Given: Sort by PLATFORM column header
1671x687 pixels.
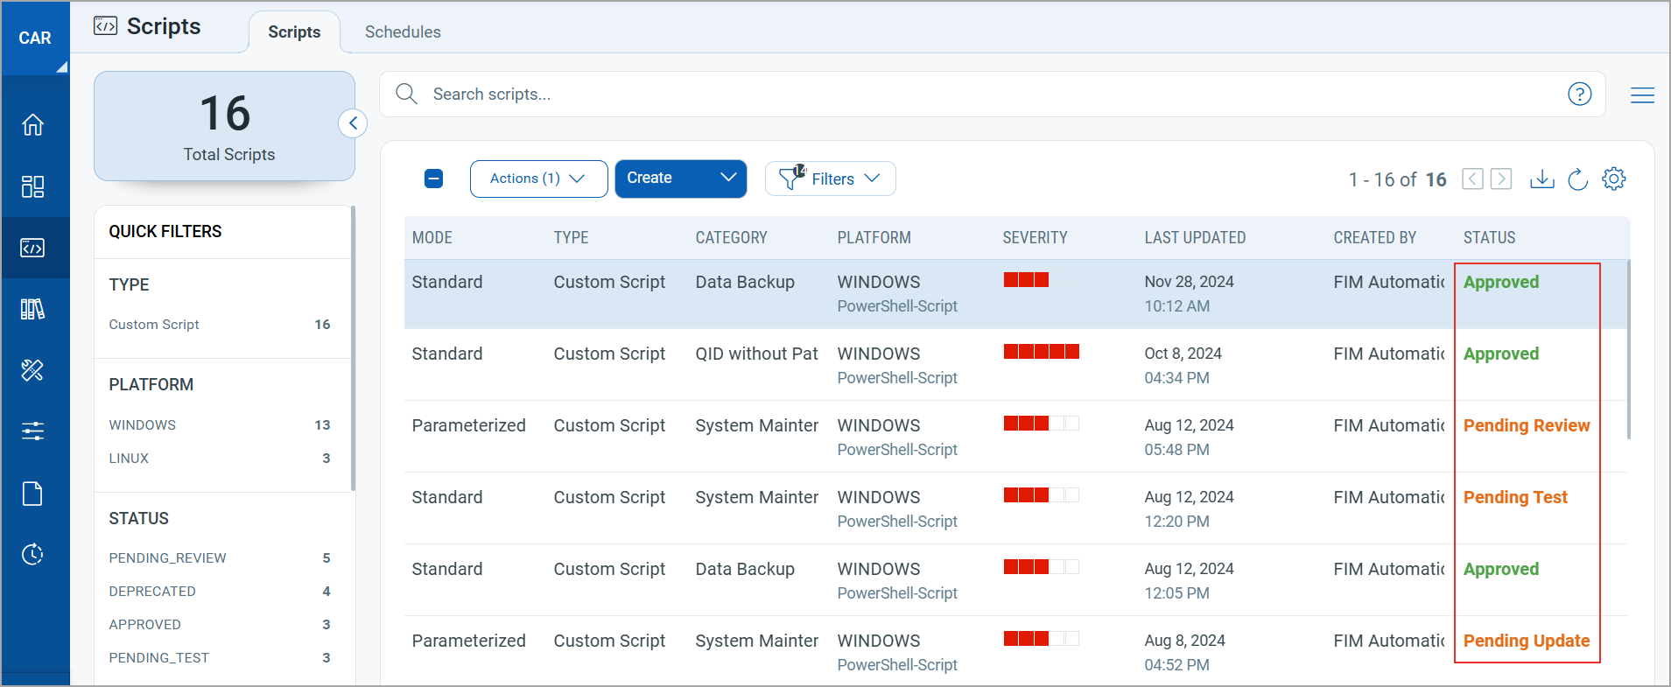Looking at the screenshot, I should [874, 238].
